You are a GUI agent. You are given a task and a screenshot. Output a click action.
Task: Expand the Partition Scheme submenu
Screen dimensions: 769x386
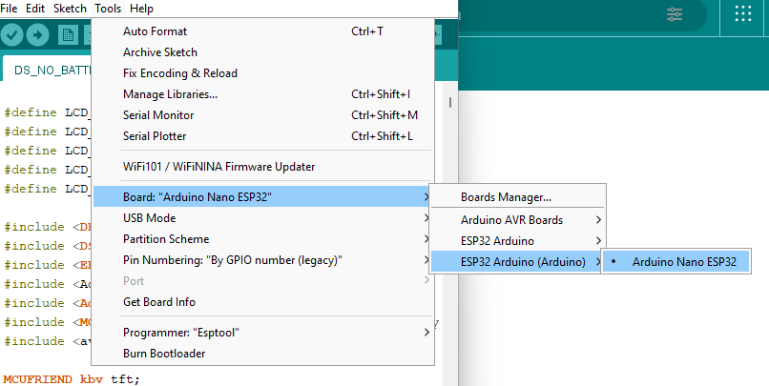[263, 239]
